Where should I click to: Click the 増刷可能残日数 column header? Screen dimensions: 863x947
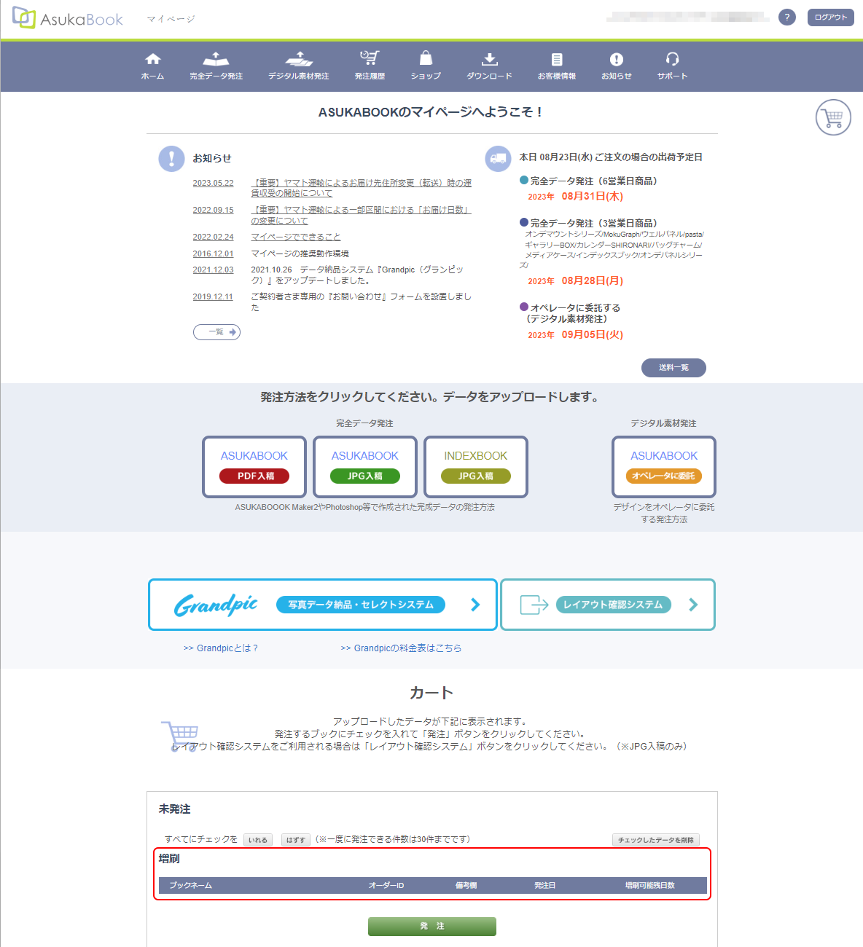coord(650,885)
